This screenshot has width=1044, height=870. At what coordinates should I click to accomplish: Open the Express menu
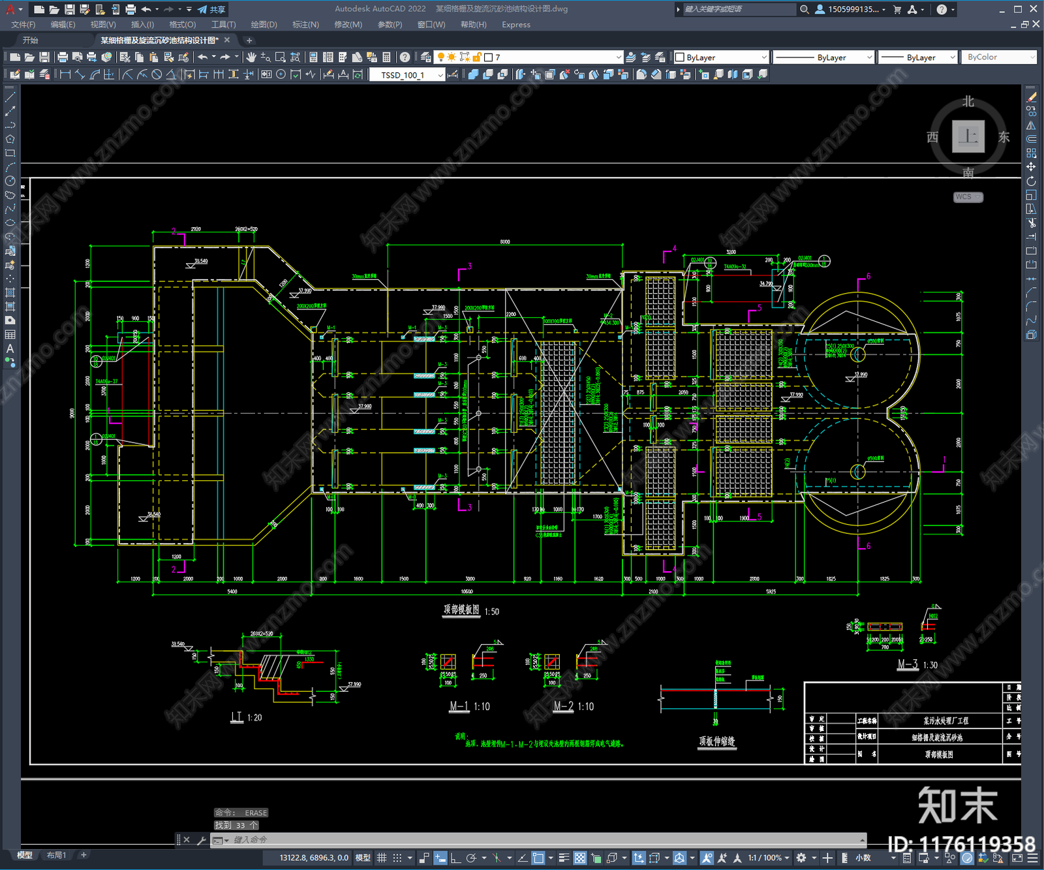point(515,25)
